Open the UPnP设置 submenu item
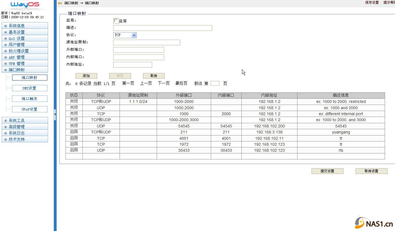 (x=29, y=109)
